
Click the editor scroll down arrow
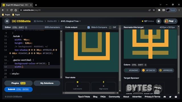(61, 77)
